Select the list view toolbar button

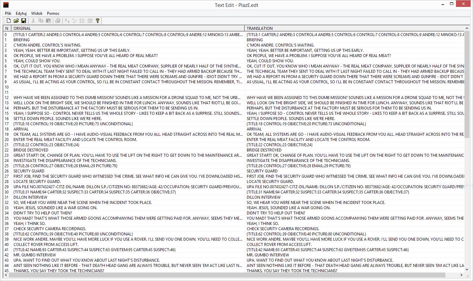[82, 21]
